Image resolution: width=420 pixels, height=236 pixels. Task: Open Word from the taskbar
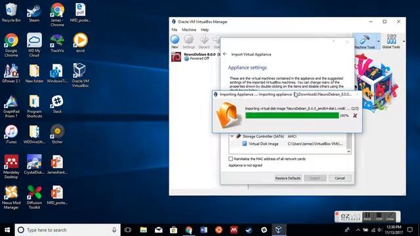[203, 230]
